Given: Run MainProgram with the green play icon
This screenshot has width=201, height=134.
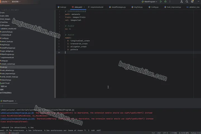Looking at the screenshot, I should pyautogui.click(x=161, y=2).
